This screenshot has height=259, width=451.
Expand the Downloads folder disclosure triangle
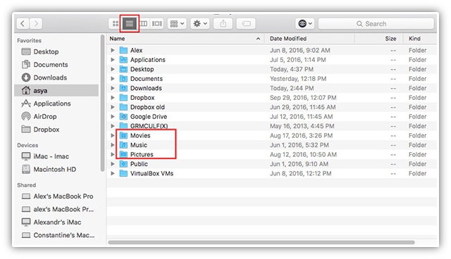(x=113, y=88)
